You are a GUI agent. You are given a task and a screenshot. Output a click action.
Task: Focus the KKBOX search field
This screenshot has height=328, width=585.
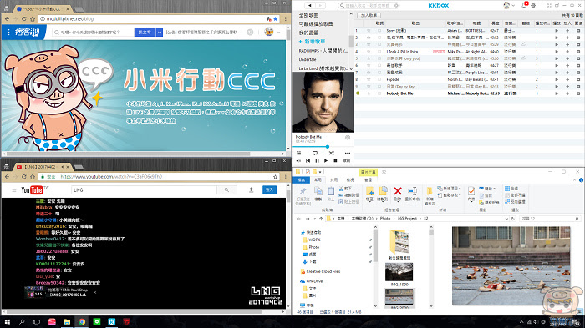coord(369,5)
